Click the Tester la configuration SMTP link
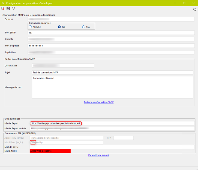The width and height of the screenshot is (198, 170). pos(99,102)
